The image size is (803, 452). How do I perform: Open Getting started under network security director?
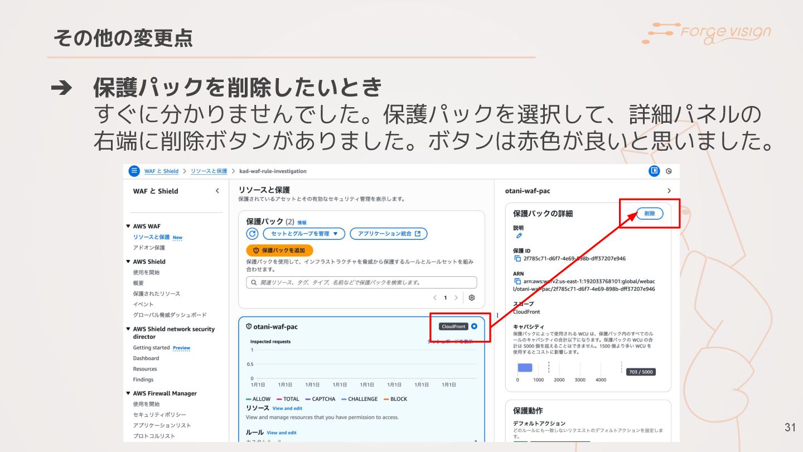(x=151, y=348)
